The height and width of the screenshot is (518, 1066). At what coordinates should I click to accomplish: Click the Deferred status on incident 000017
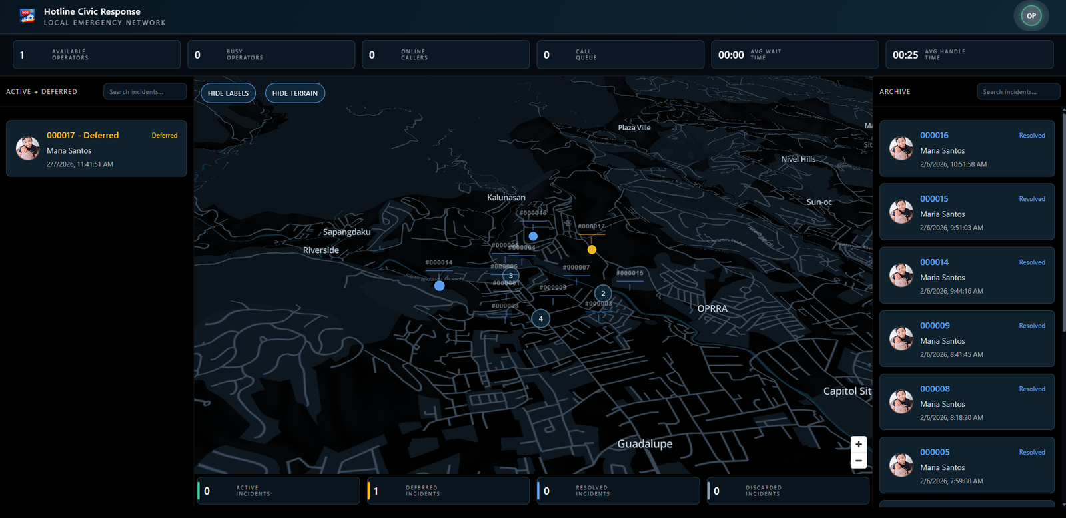click(x=165, y=136)
